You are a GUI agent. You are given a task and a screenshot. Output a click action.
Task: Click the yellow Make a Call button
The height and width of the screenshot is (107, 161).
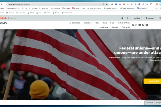(153, 81)
